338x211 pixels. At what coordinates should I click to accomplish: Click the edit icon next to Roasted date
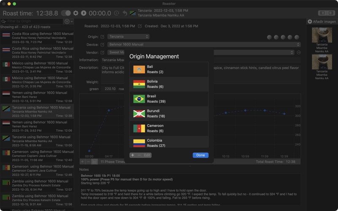[x=140, y=26]
